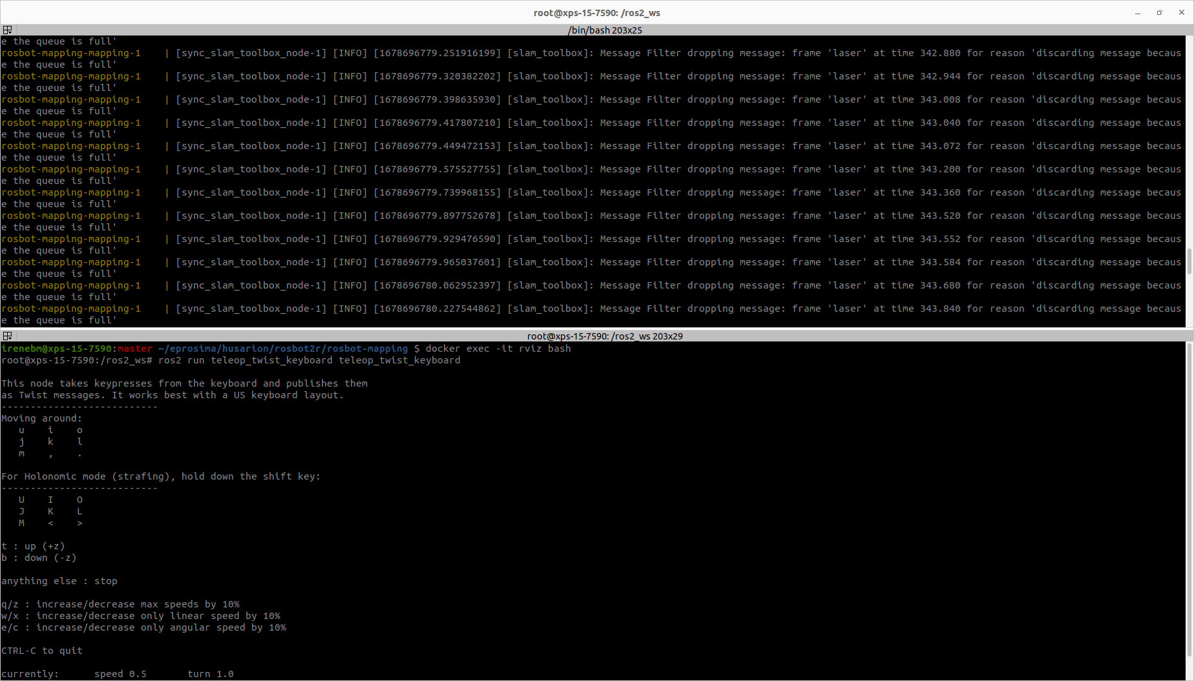The image size is (1194, 681).
Task: Open the bottom pane's terminal split menu icon
Action: (7, 336)
